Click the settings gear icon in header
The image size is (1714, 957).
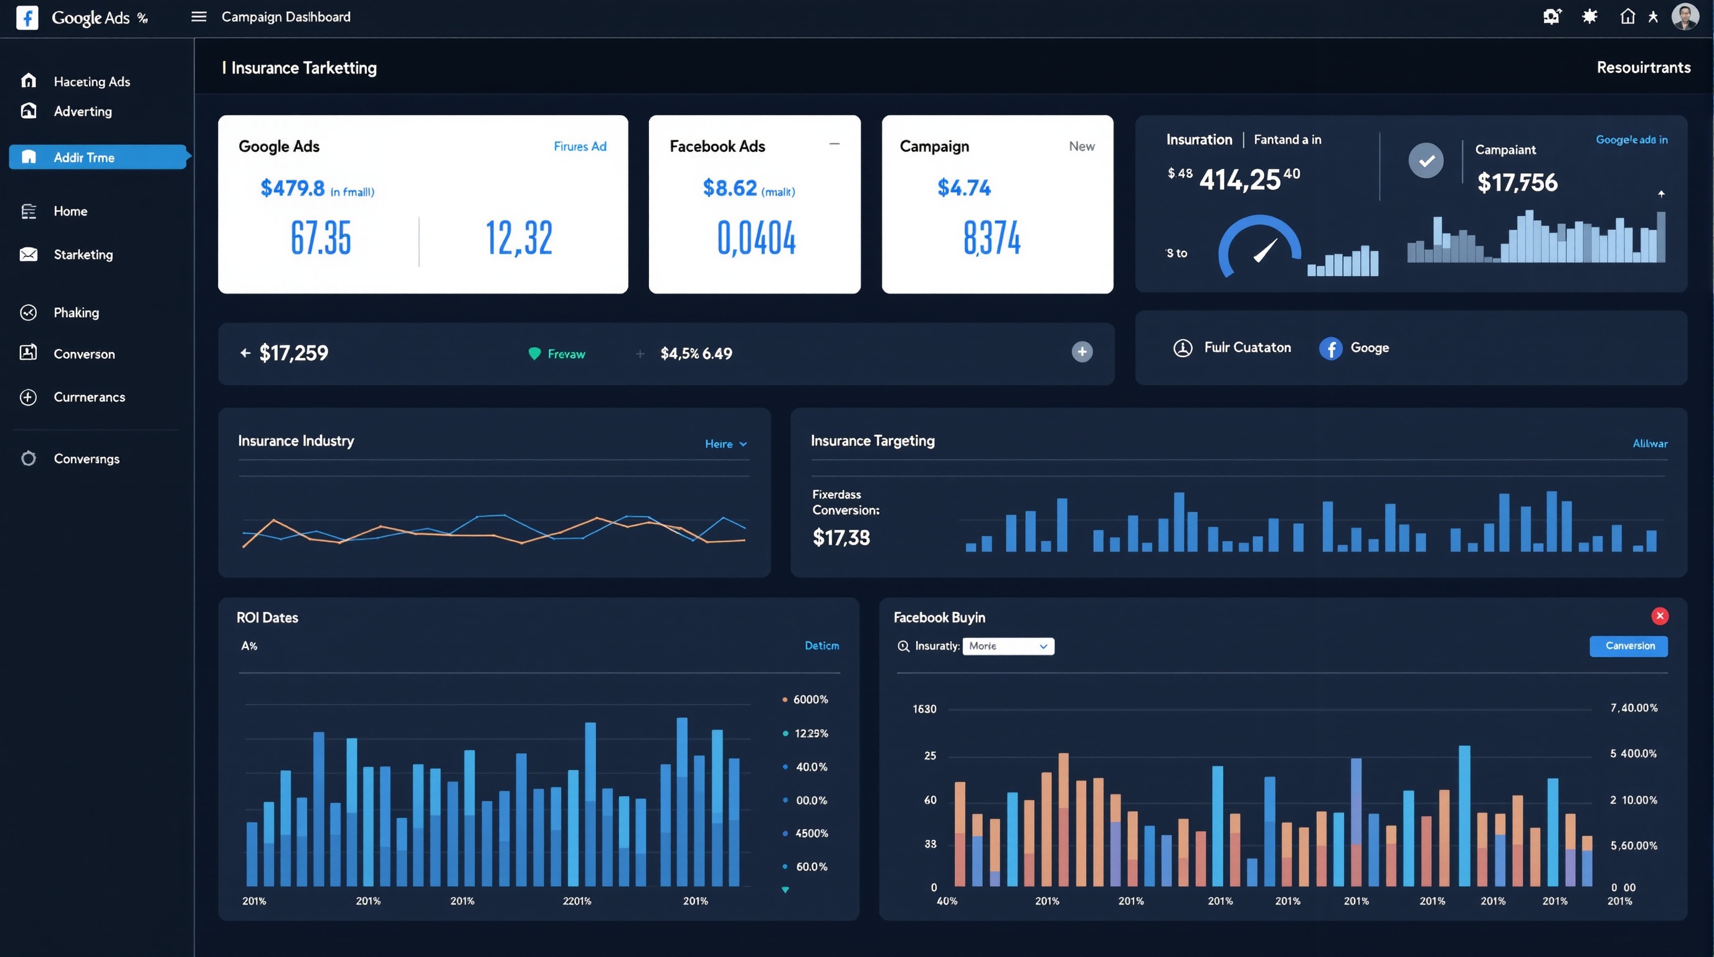1589,17
